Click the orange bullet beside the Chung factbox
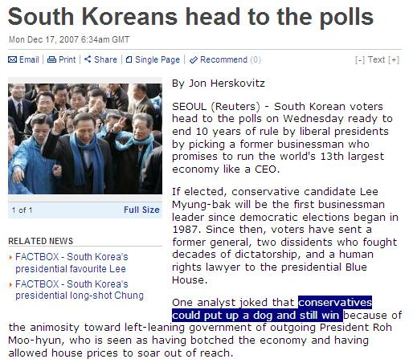Viewport: 413px width, 363px height. point(10,284)
